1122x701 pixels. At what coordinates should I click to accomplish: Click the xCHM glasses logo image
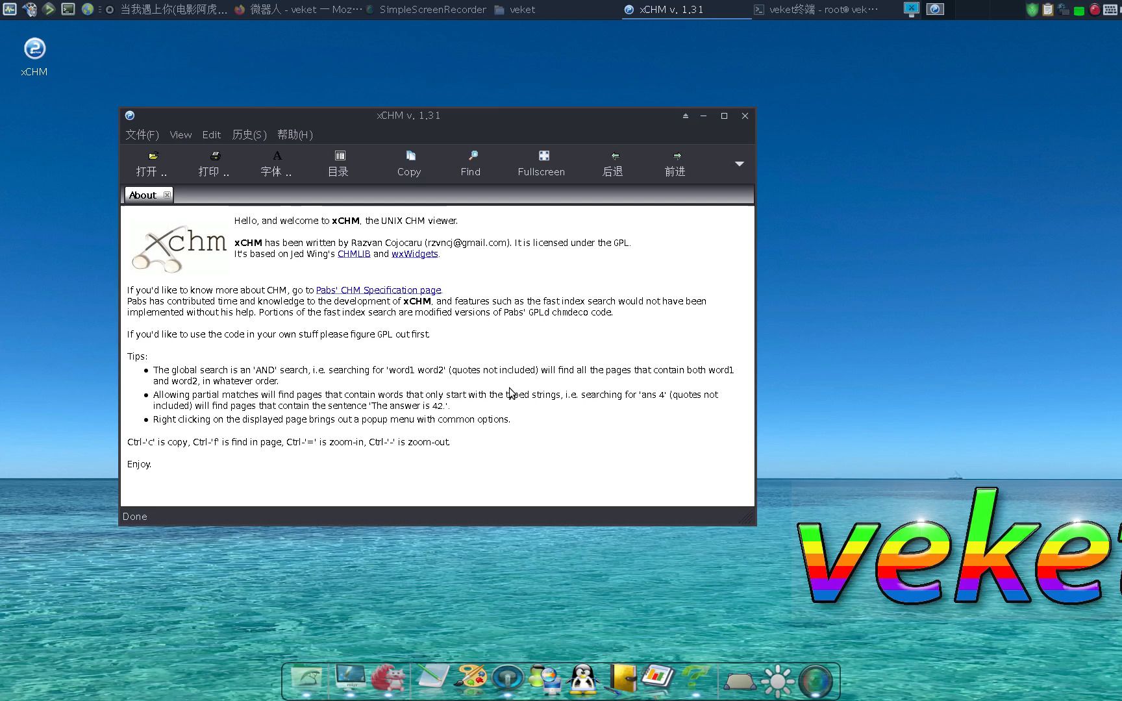[x=179, y=248]
